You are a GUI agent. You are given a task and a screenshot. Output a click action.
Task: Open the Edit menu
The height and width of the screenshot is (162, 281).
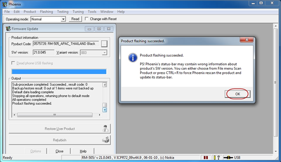tap(17, 12)
